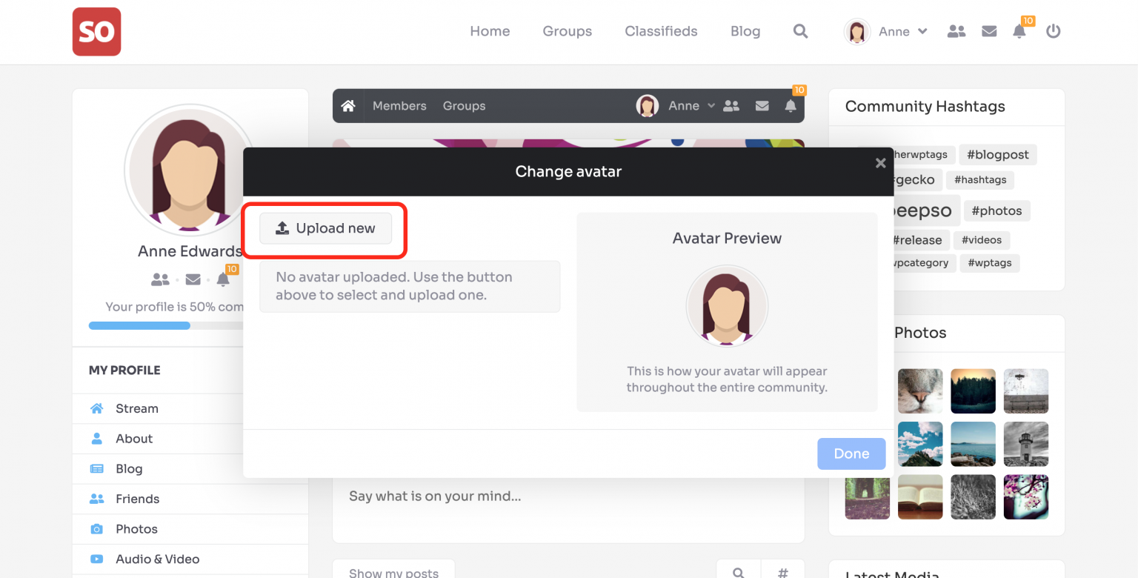Image resolution: width=1138 pixels, height=578 pixels.
Task: Click the red SO site logo
Action: 96,32
